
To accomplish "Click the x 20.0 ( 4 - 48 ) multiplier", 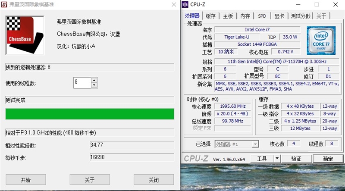I will (x=233, y=113).
